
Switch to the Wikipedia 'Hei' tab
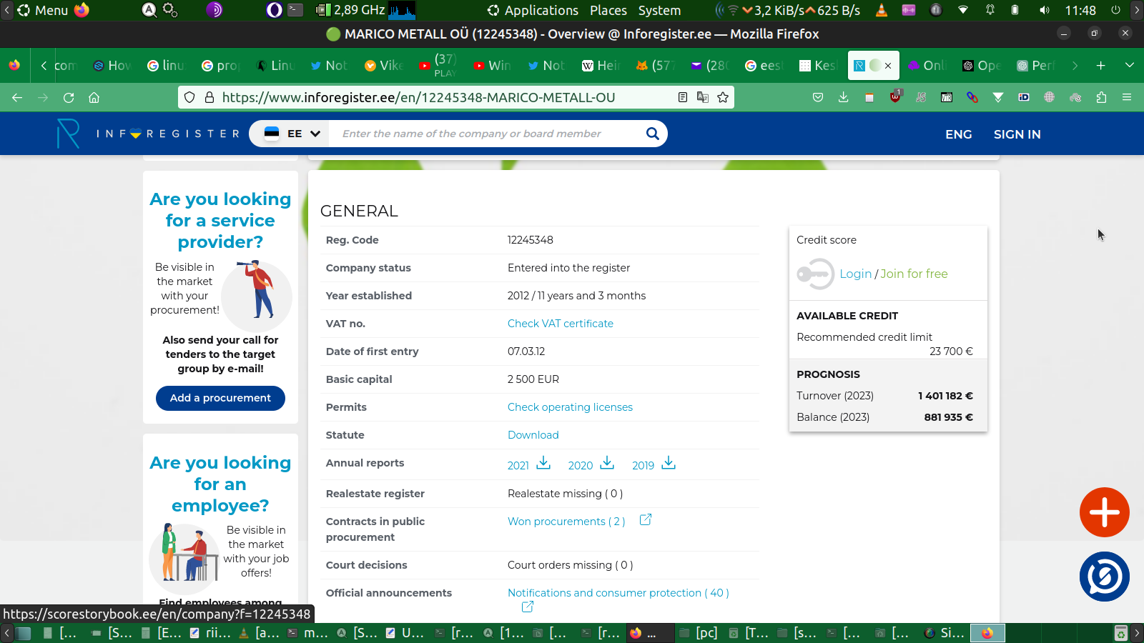pos(601,66)
